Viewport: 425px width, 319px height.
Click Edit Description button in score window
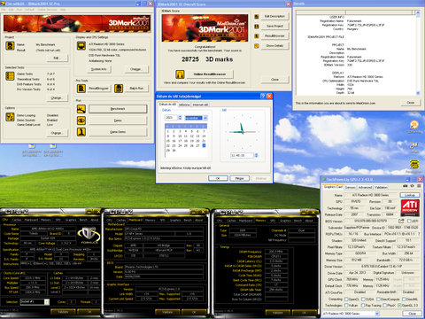coord(274,17)
